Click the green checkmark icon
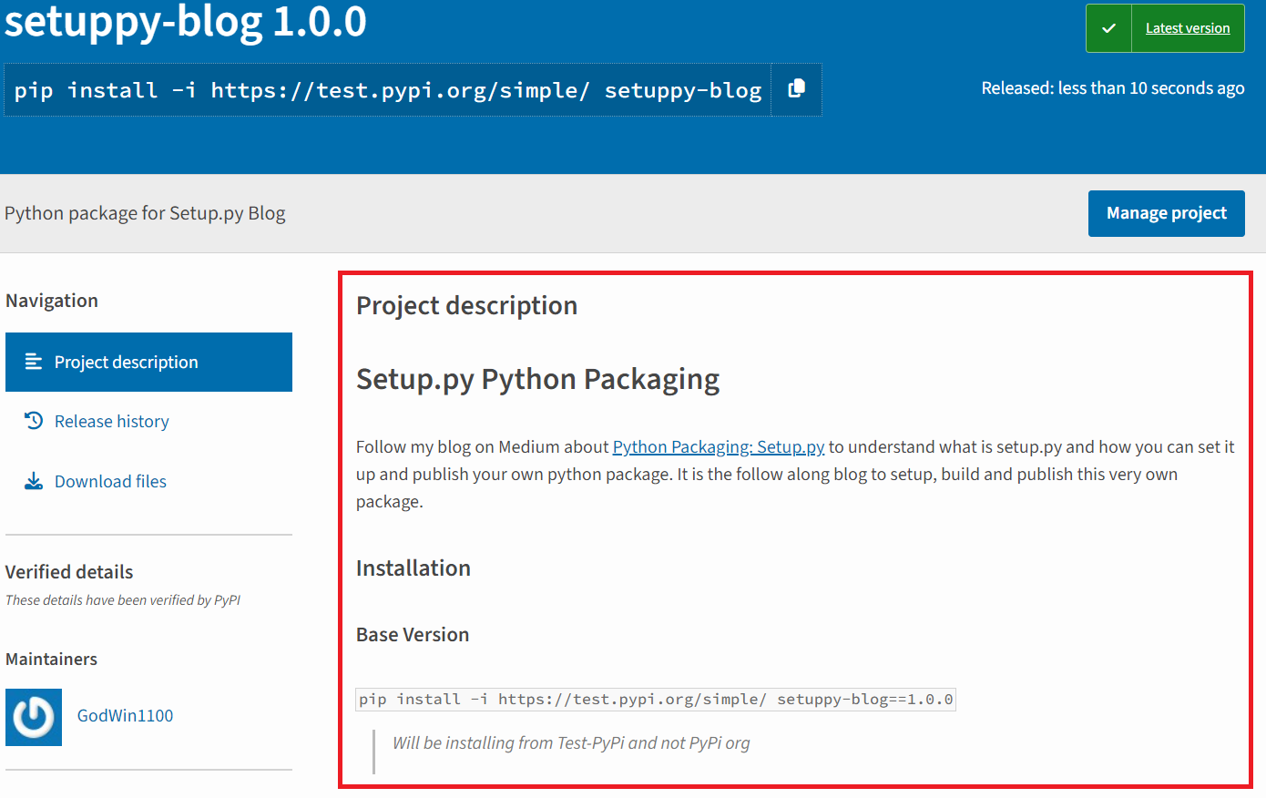The width and height of the screenshot is (1266, 798). click(1108, 28)
